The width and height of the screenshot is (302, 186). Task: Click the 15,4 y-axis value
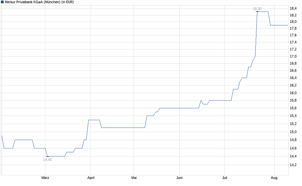point(293,116)
